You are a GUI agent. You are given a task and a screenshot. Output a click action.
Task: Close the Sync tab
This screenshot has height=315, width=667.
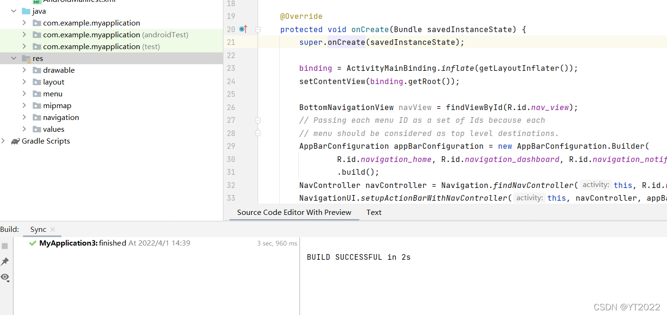pyautogui.click(x=53, y=230)
